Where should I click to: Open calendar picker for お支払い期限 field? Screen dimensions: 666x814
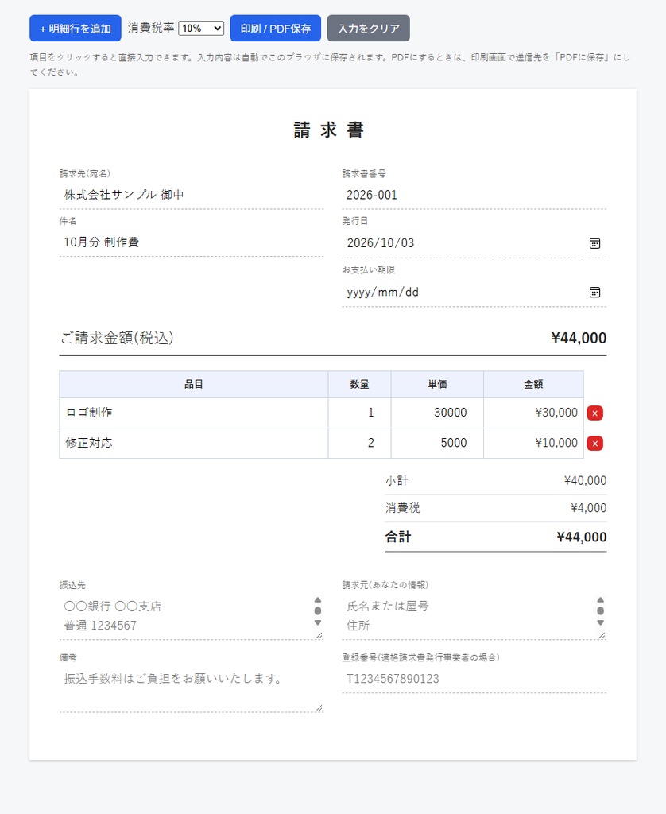click(x=594, y=293)
